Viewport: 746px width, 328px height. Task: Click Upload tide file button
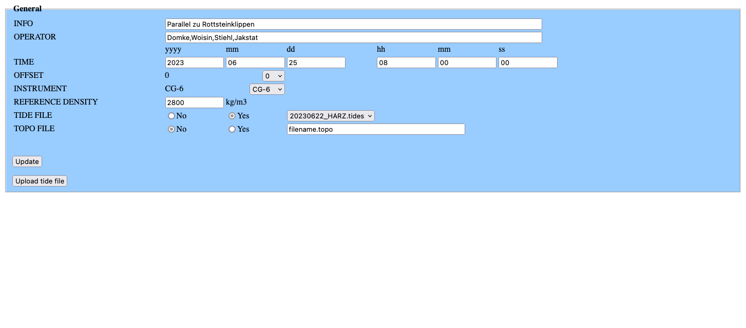click(x=40, y=181)
